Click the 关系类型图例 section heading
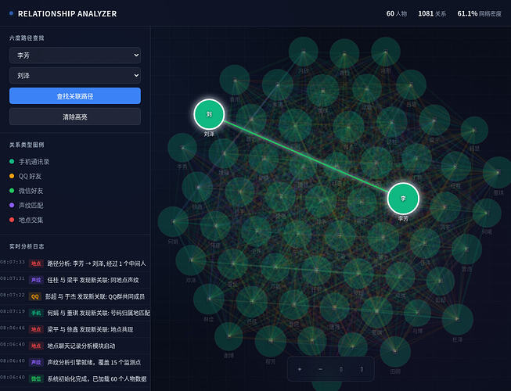This screenshot has height=391, width=511. coord(27,145)
